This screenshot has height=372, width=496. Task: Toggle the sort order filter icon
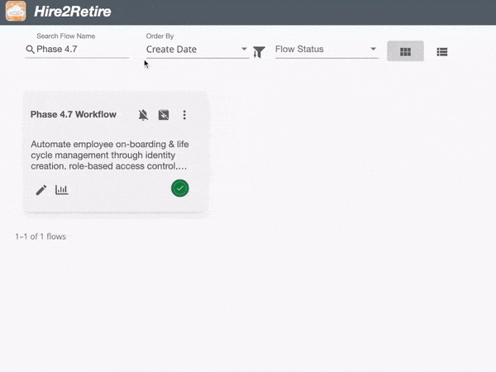[259, 52]
